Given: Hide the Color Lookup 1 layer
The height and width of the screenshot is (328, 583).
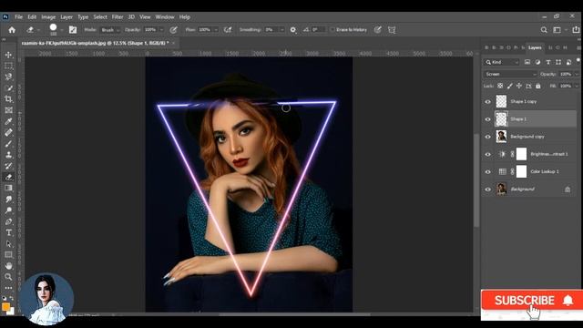Looking at the screenshot, I should (488, 172).
